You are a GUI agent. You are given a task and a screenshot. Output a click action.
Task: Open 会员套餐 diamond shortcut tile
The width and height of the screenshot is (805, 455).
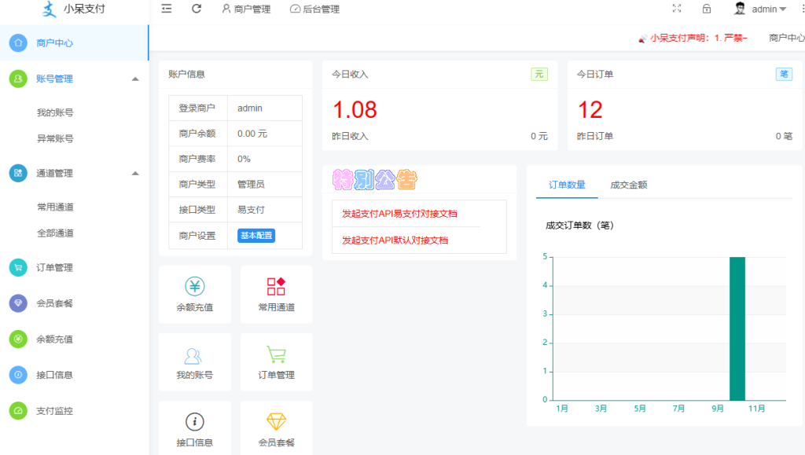tap(276, 430)
